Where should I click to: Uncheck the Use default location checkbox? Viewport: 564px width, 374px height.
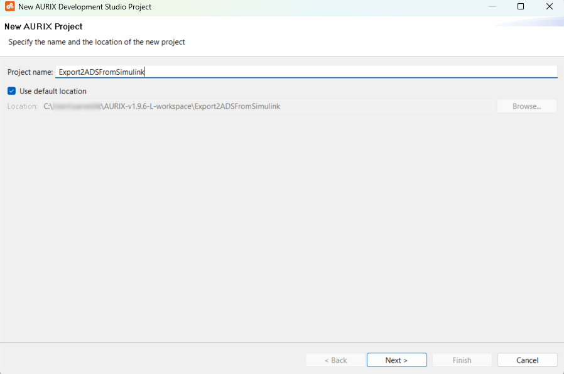[x=11, y=91]
